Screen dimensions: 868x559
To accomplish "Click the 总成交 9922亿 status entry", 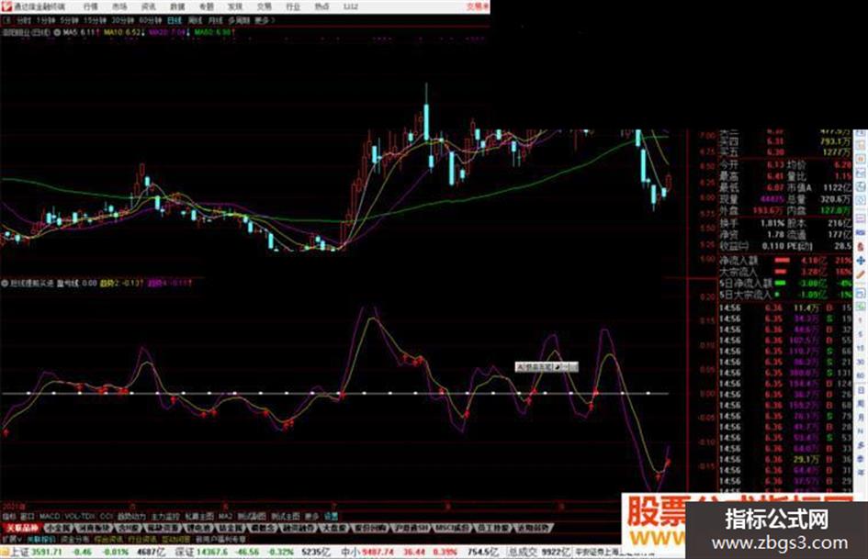I will [x=539, y=552].
